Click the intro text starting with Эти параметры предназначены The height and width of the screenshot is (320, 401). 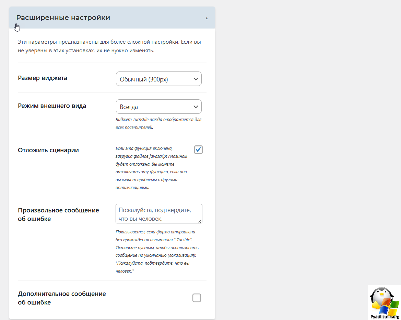[109, 46]
